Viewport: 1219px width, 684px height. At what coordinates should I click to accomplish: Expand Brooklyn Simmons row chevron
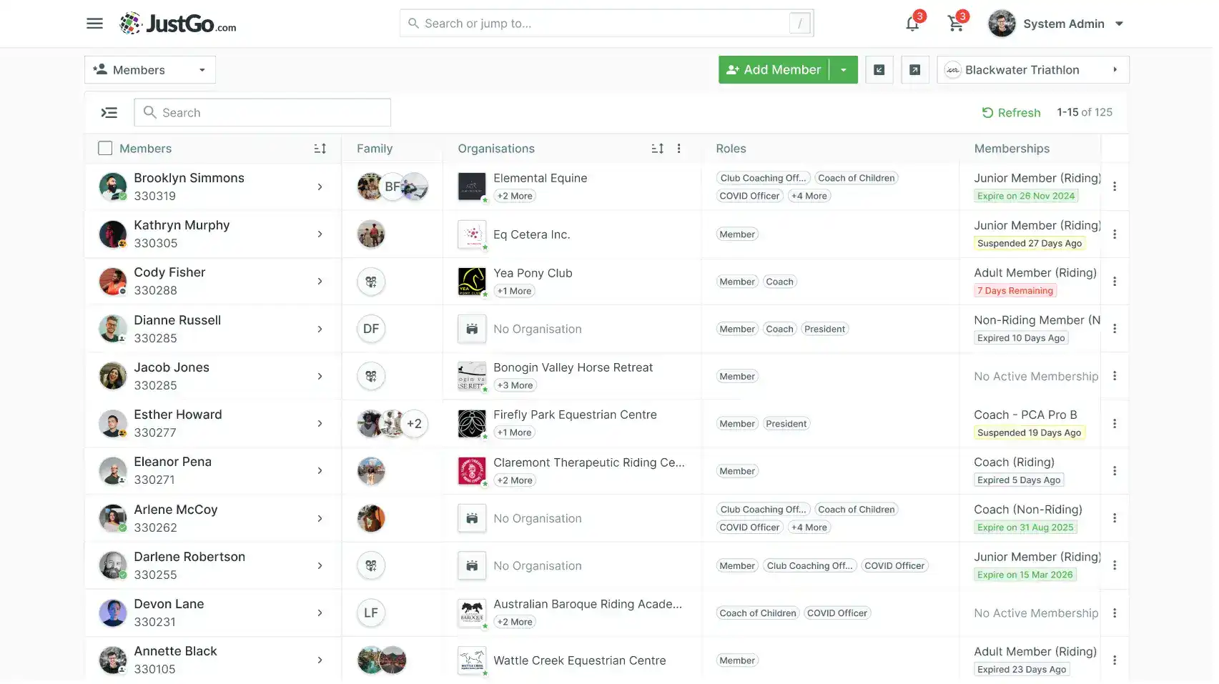pos(320,187)
